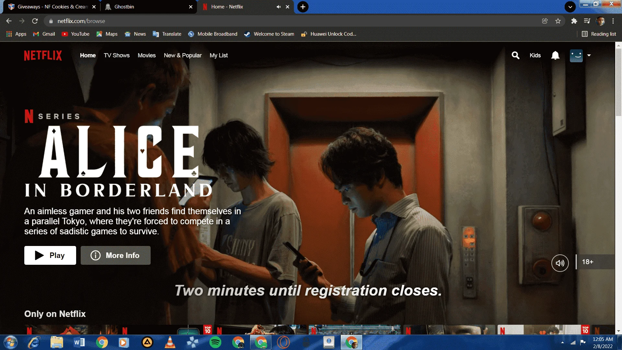Click scrollbar down arrow
The width and height of the screenshot is (622, 350).
[x=618, y=331]
